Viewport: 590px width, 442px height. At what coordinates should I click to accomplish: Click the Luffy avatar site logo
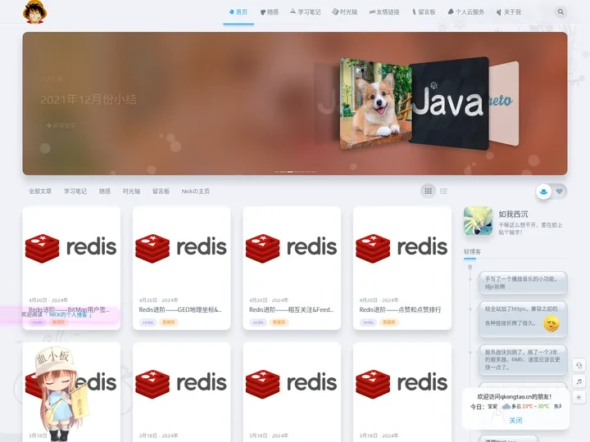tap(34, 12)
